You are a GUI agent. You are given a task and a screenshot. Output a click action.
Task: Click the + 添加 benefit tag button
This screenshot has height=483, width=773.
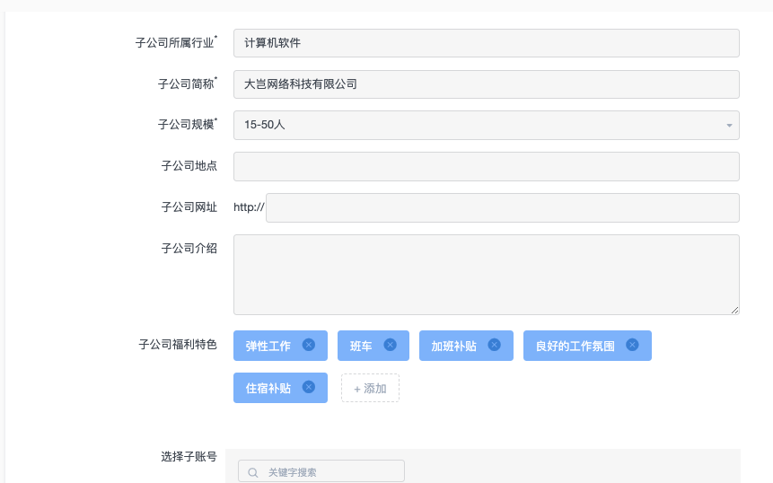click(370, 389)
